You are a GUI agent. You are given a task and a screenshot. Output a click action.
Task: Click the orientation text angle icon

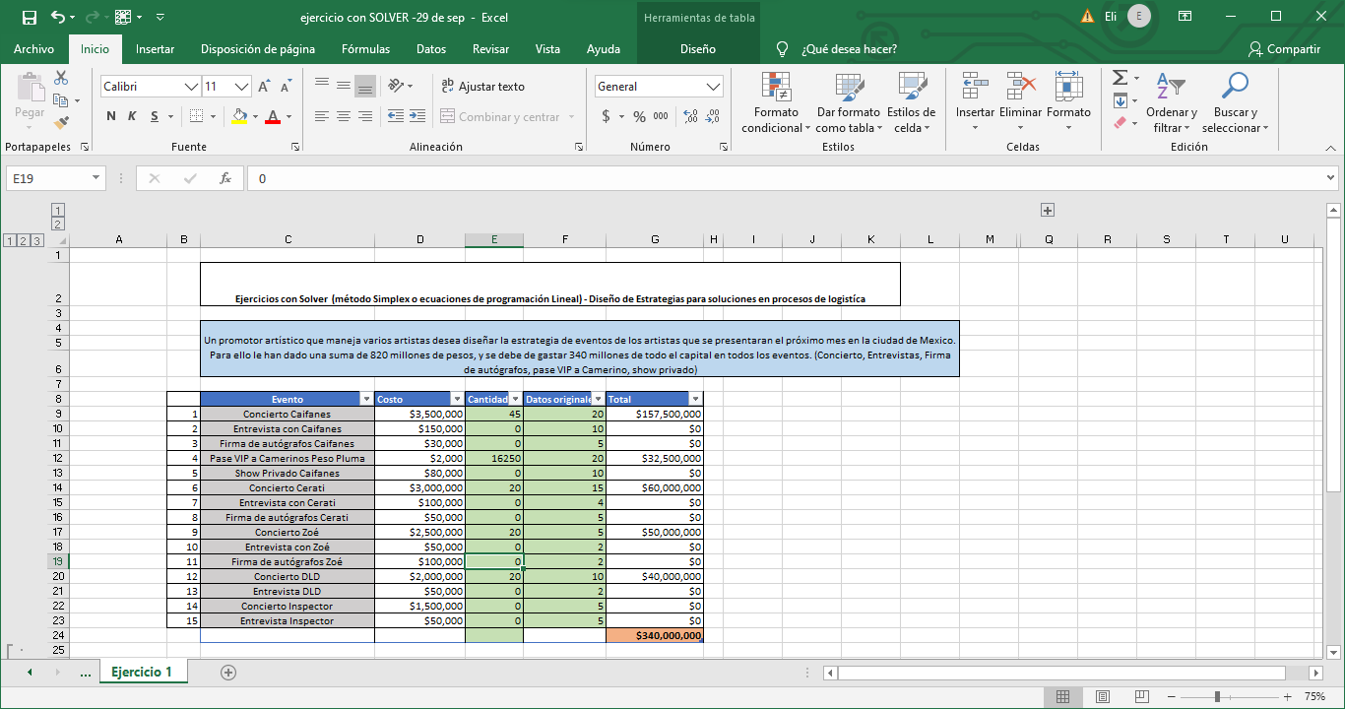396,86
